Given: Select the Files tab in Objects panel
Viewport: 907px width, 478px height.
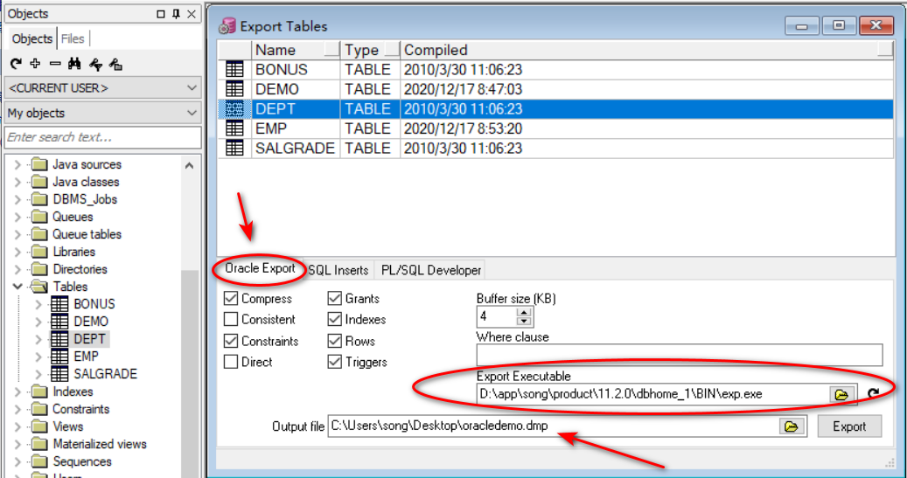Looking at the screenshot, I should tap(73, 38).
